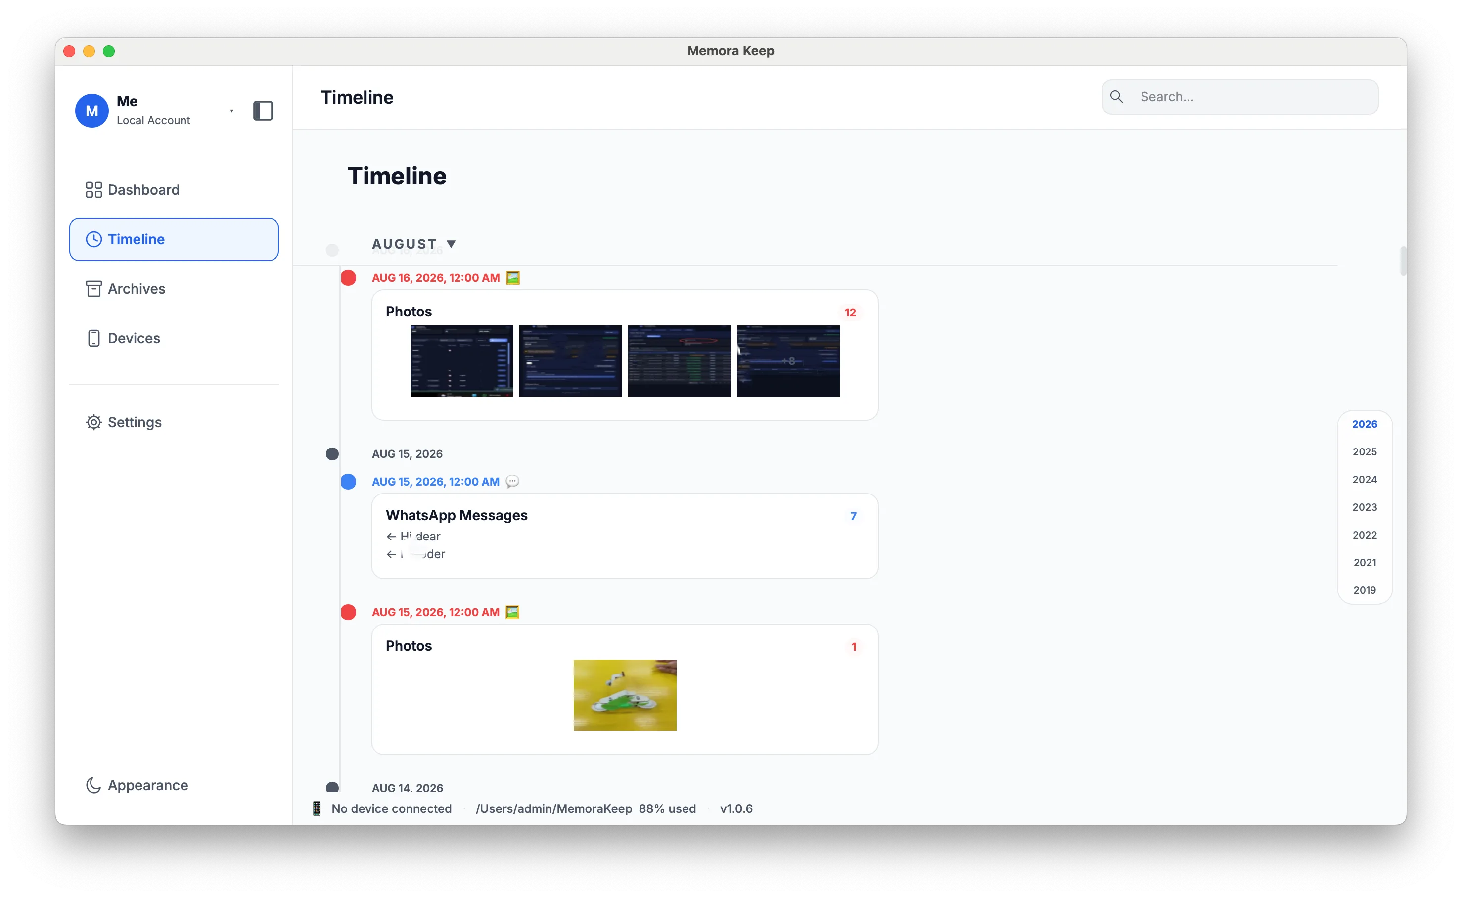Select the Timeline sidebar item
Screen dimensions: 1462x898
pyautogui.click(x=174, y=239)
